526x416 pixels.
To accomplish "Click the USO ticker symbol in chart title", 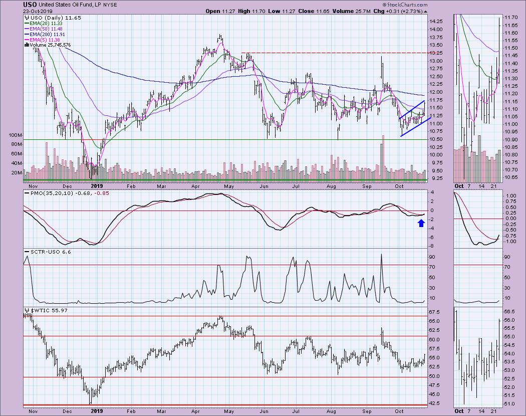I will pos(30,5).
